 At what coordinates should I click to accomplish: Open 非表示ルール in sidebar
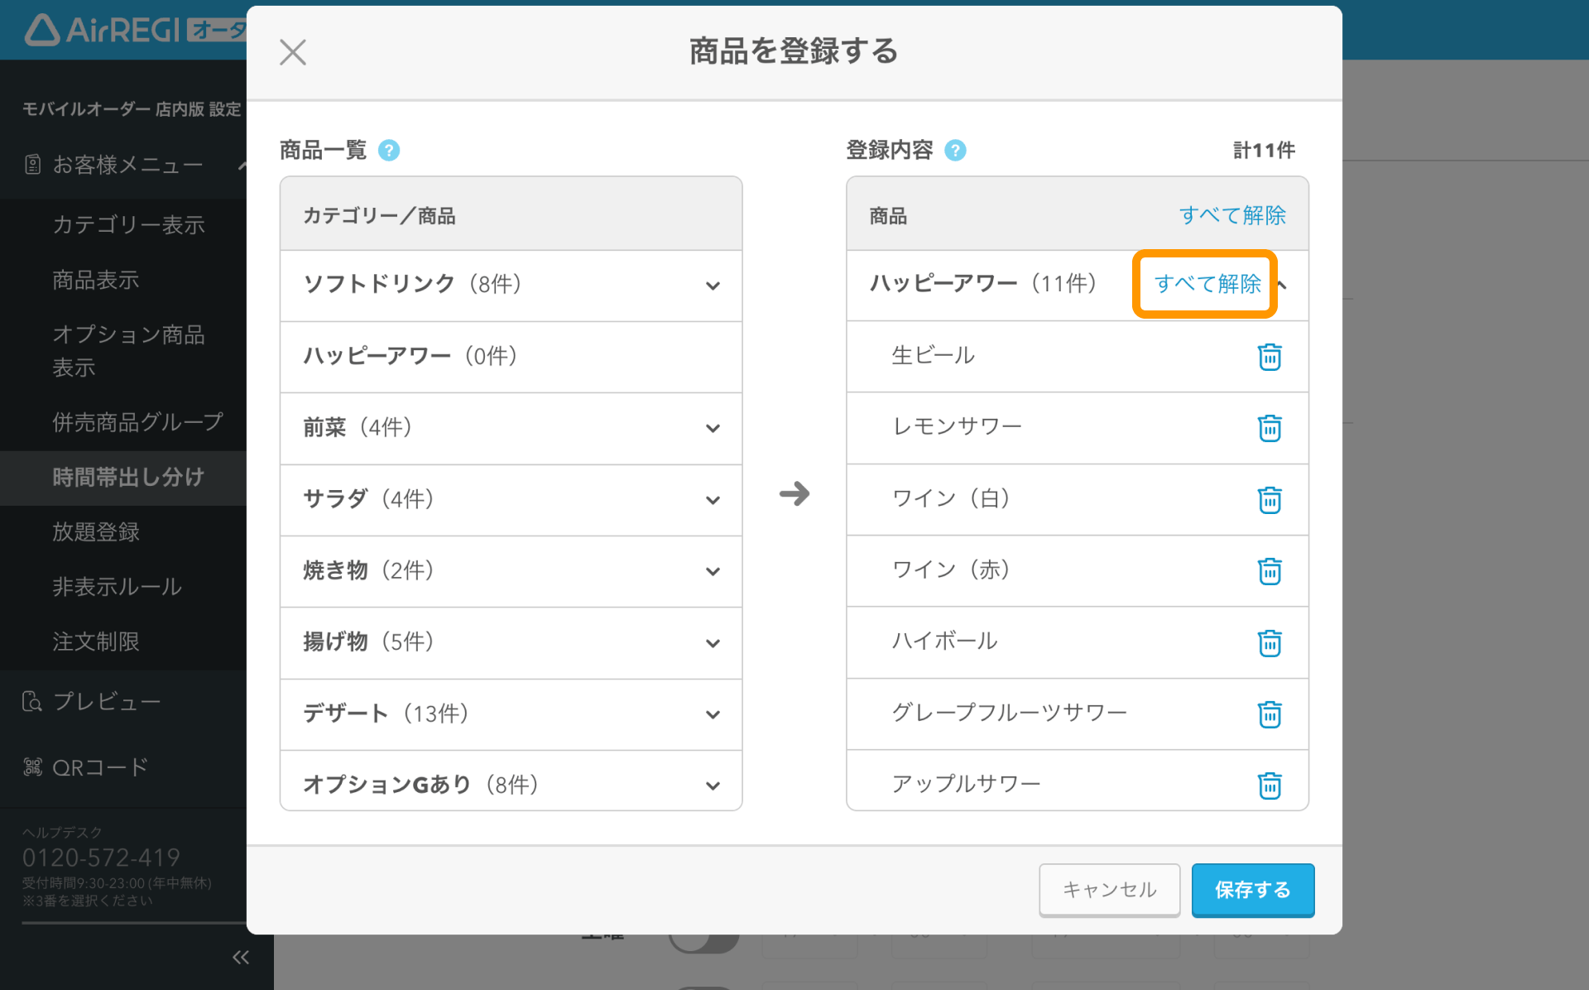[118, 587]
